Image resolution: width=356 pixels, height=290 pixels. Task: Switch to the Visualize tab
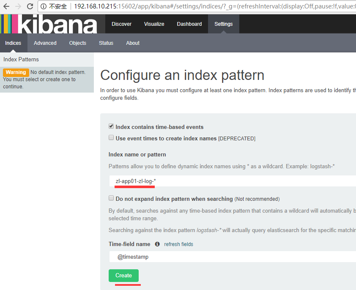pyautogui.click(x=154, y=24)
